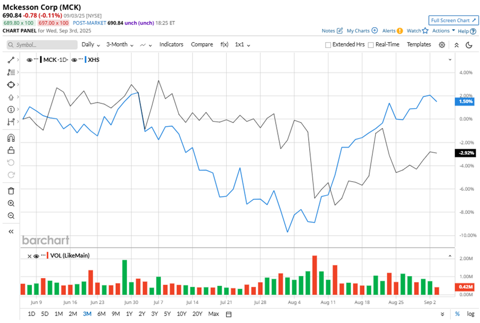Zoom in on the chart
Image resolution: width=480 pixels, height=323 pixels.
[11, 204]
